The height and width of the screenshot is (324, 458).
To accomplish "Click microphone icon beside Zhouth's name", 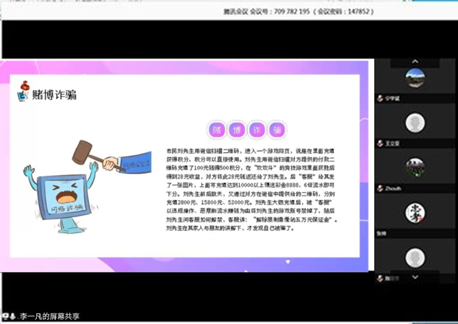I will click(x=379, y=188).
